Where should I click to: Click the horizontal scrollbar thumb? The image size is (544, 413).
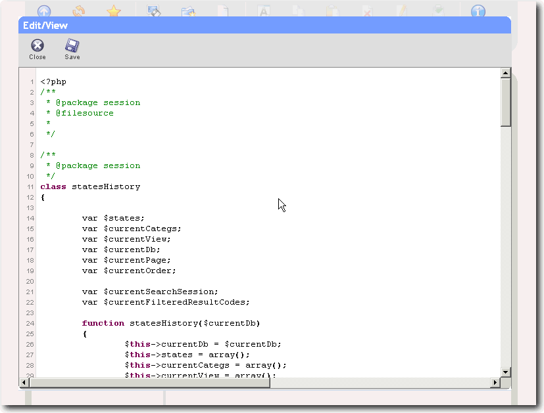(149, 383)
